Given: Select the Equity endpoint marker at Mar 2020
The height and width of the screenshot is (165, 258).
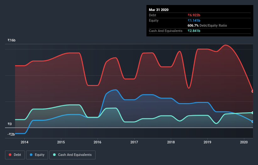Looking at the screenshot, I should click(x=252, y=122).
